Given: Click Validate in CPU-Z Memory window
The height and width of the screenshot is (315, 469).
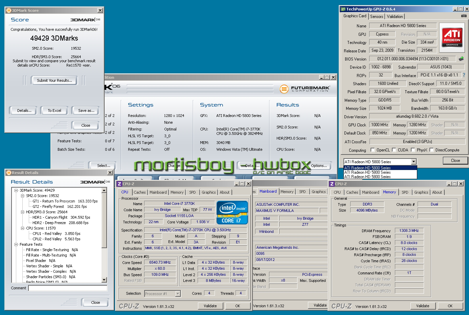Looking at the screenshot, I should (423, 306).
